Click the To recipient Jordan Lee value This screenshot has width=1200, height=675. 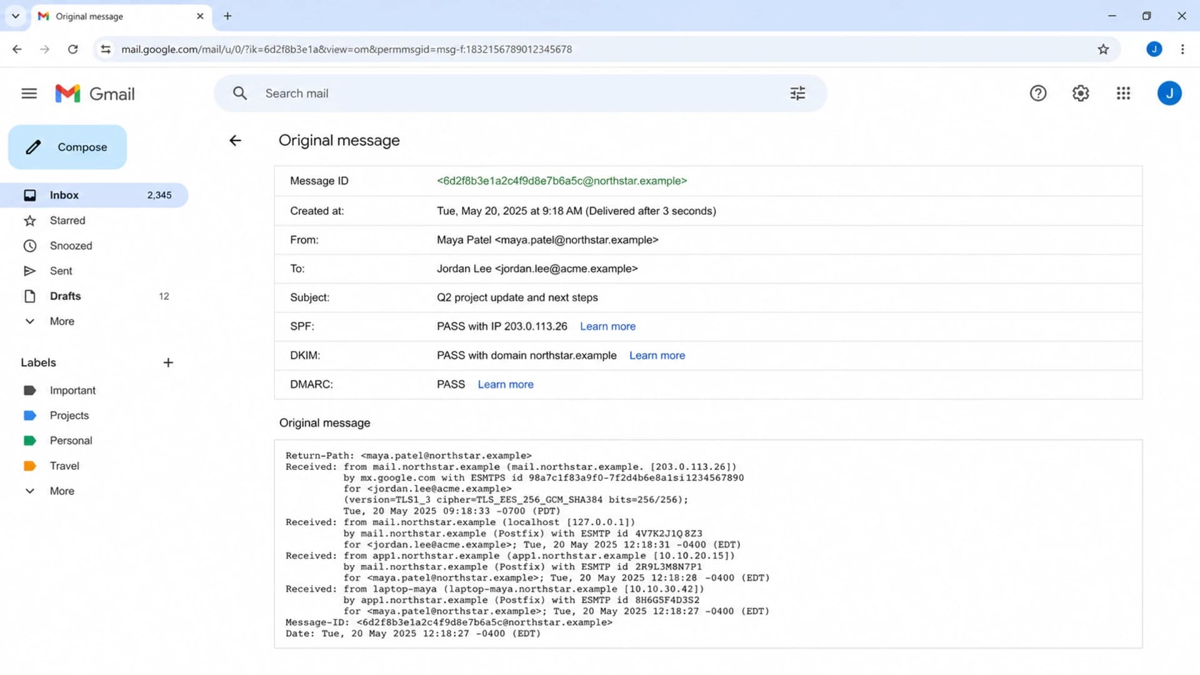537,269
